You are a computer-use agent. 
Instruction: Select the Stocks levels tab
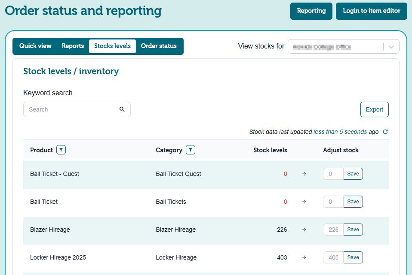click(x=112, y=46)
